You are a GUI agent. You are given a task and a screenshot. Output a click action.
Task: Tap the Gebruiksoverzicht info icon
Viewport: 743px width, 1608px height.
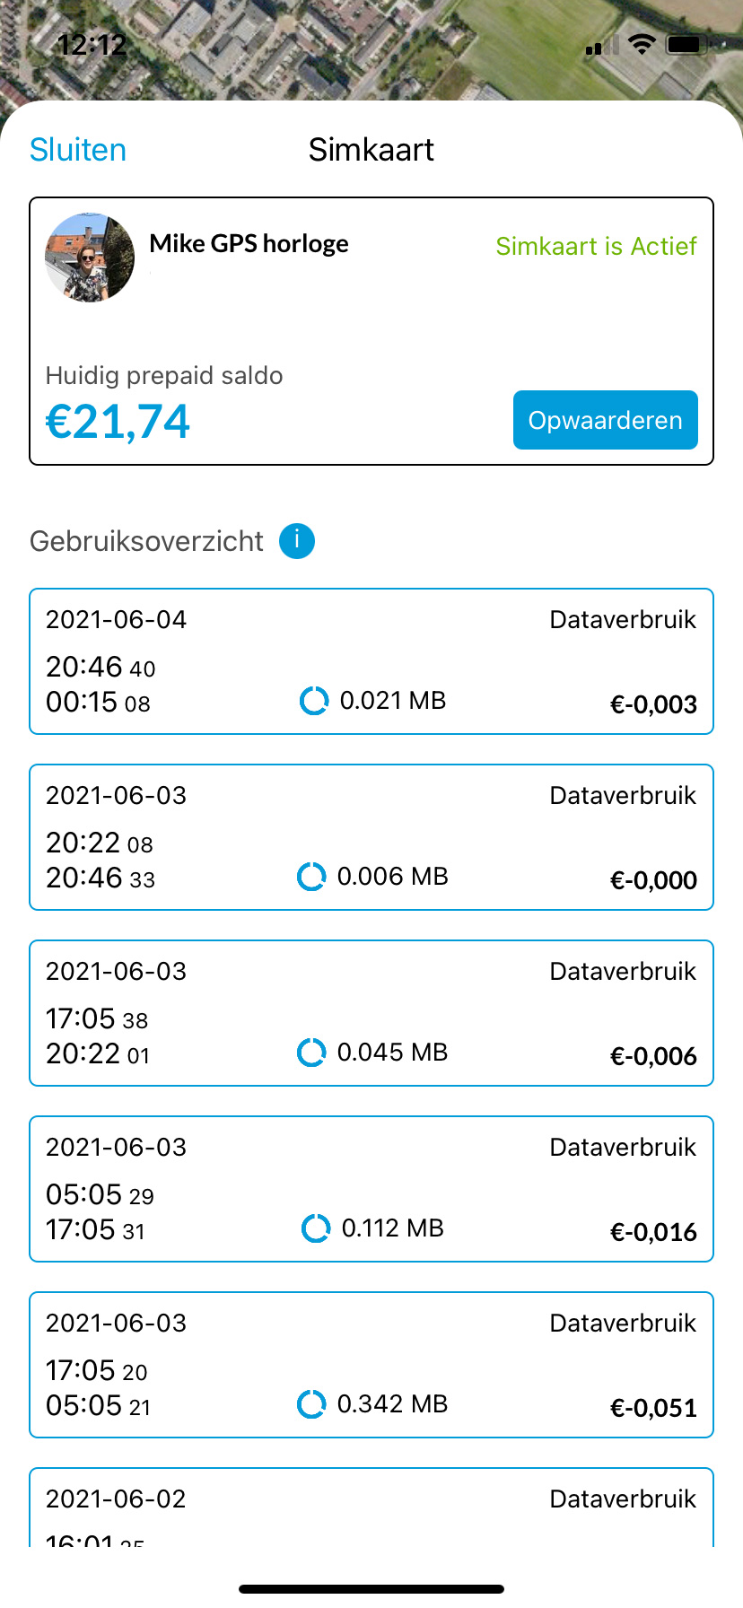[x=297, y=541]
